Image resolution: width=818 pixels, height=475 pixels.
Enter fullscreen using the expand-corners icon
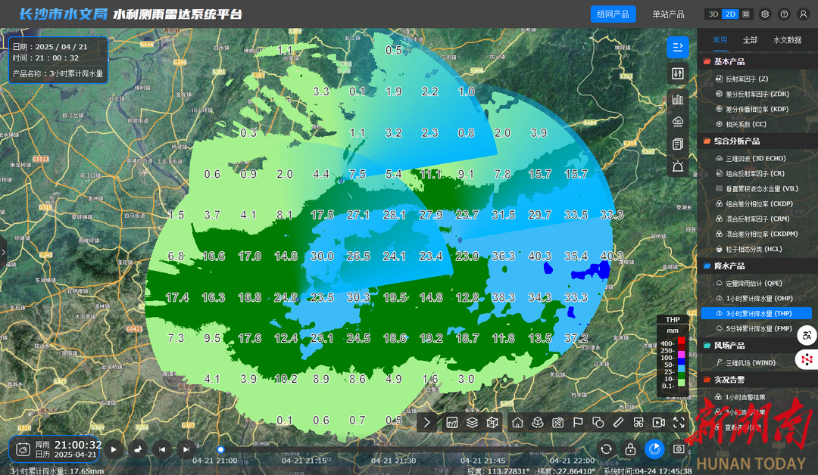pyautogui.click(x=679, y=422)
